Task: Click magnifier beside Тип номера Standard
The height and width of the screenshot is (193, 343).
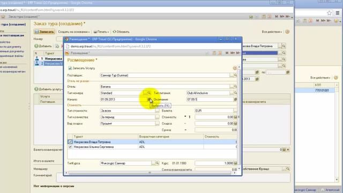Action: tap(149, 93)
